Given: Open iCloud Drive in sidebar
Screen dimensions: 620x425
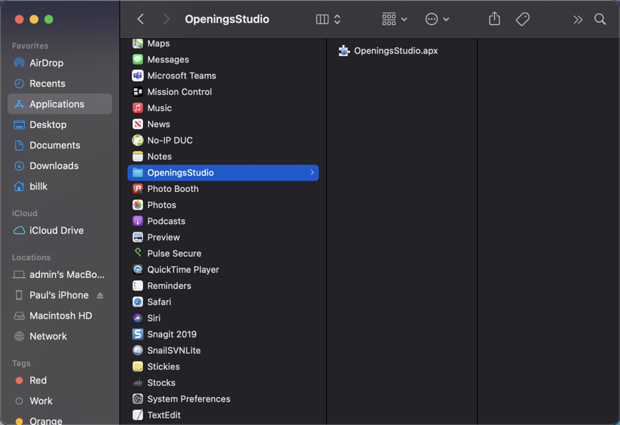Looking at the screenshot, I should click(x=60, y=230).
